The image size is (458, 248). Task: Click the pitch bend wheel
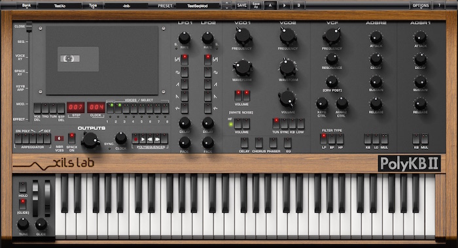click(35, 198)
